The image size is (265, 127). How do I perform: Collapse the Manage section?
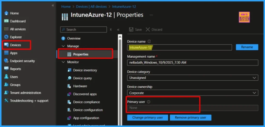coord(63,46)
